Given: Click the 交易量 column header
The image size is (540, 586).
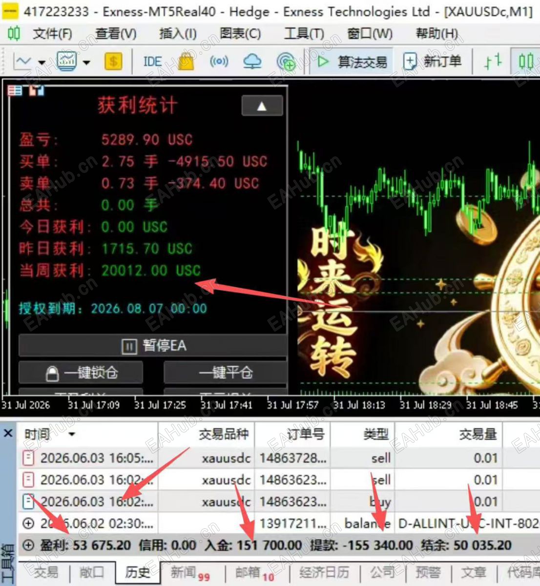Looking at the screenshot, I should (478, 434).
